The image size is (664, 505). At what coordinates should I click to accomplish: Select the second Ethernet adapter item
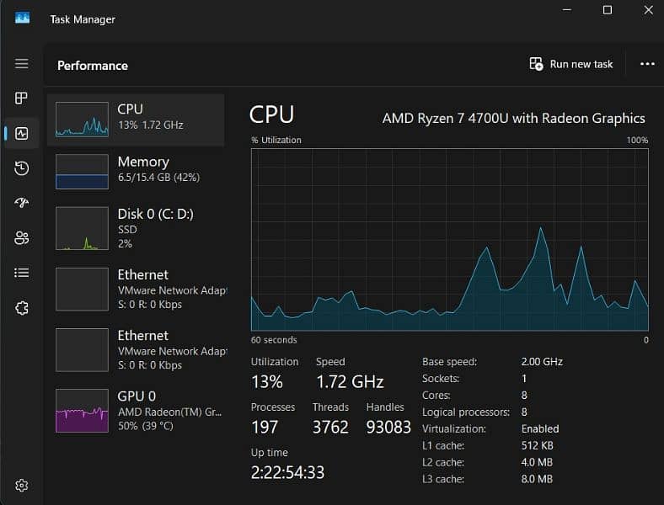(x=137, y=349)
